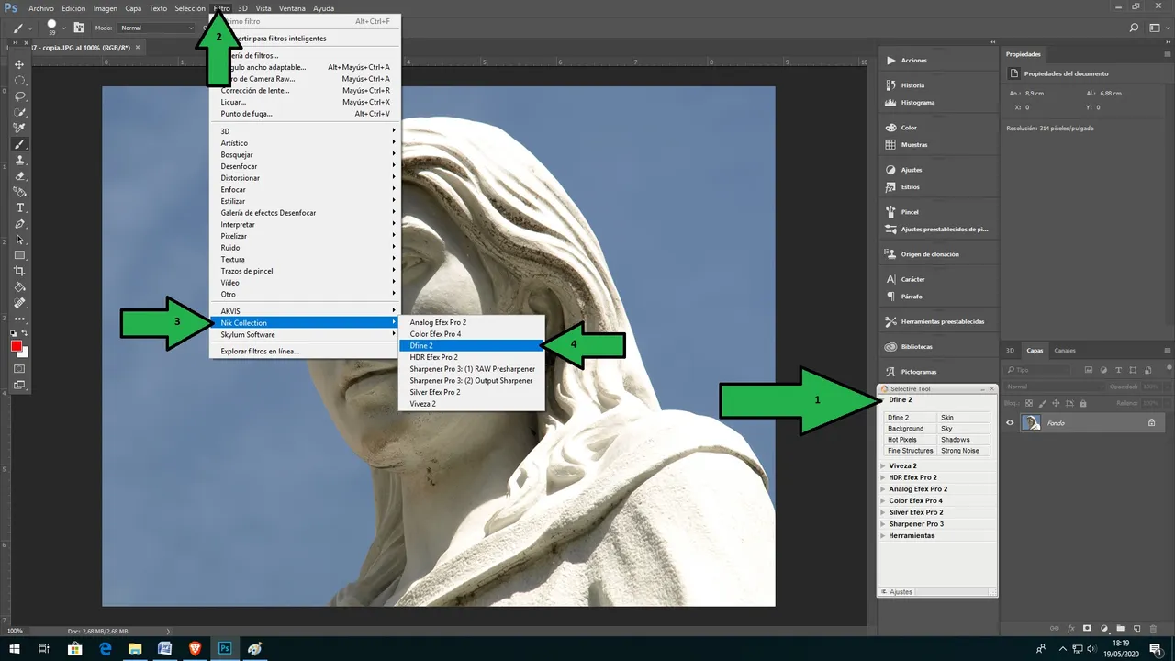Swap foreground and background colors
Screen dimensions: 1175x661
(x=26, y=333)
